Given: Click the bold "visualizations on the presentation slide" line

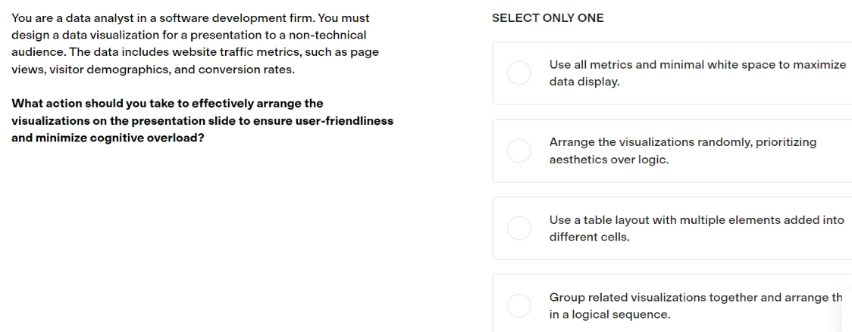Looking at the screenshot, I should (x=202, y=121).
